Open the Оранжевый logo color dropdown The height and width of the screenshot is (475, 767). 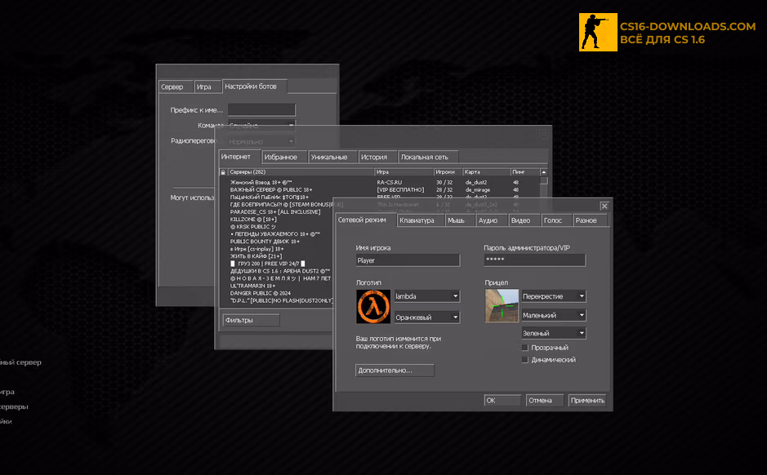click(x=427, y=317)
